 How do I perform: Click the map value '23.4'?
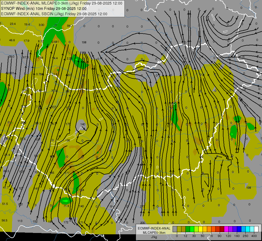click(x=13, y=24)
